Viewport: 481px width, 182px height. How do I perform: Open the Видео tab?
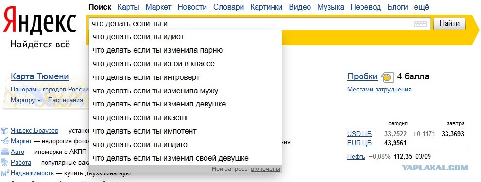(x=300, y=7)
